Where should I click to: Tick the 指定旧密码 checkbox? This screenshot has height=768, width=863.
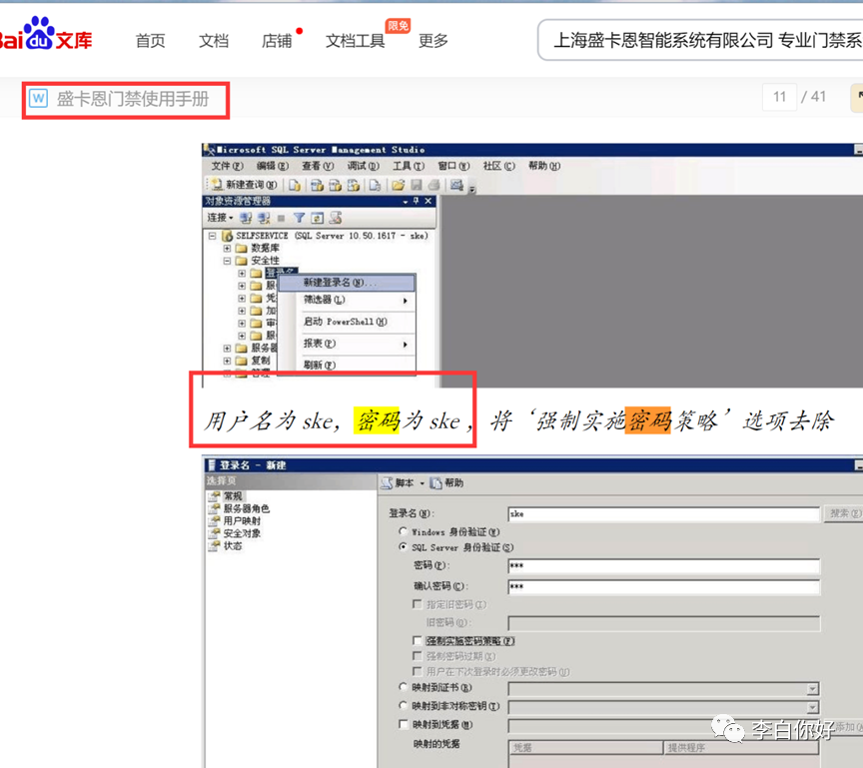click(418, 604)
